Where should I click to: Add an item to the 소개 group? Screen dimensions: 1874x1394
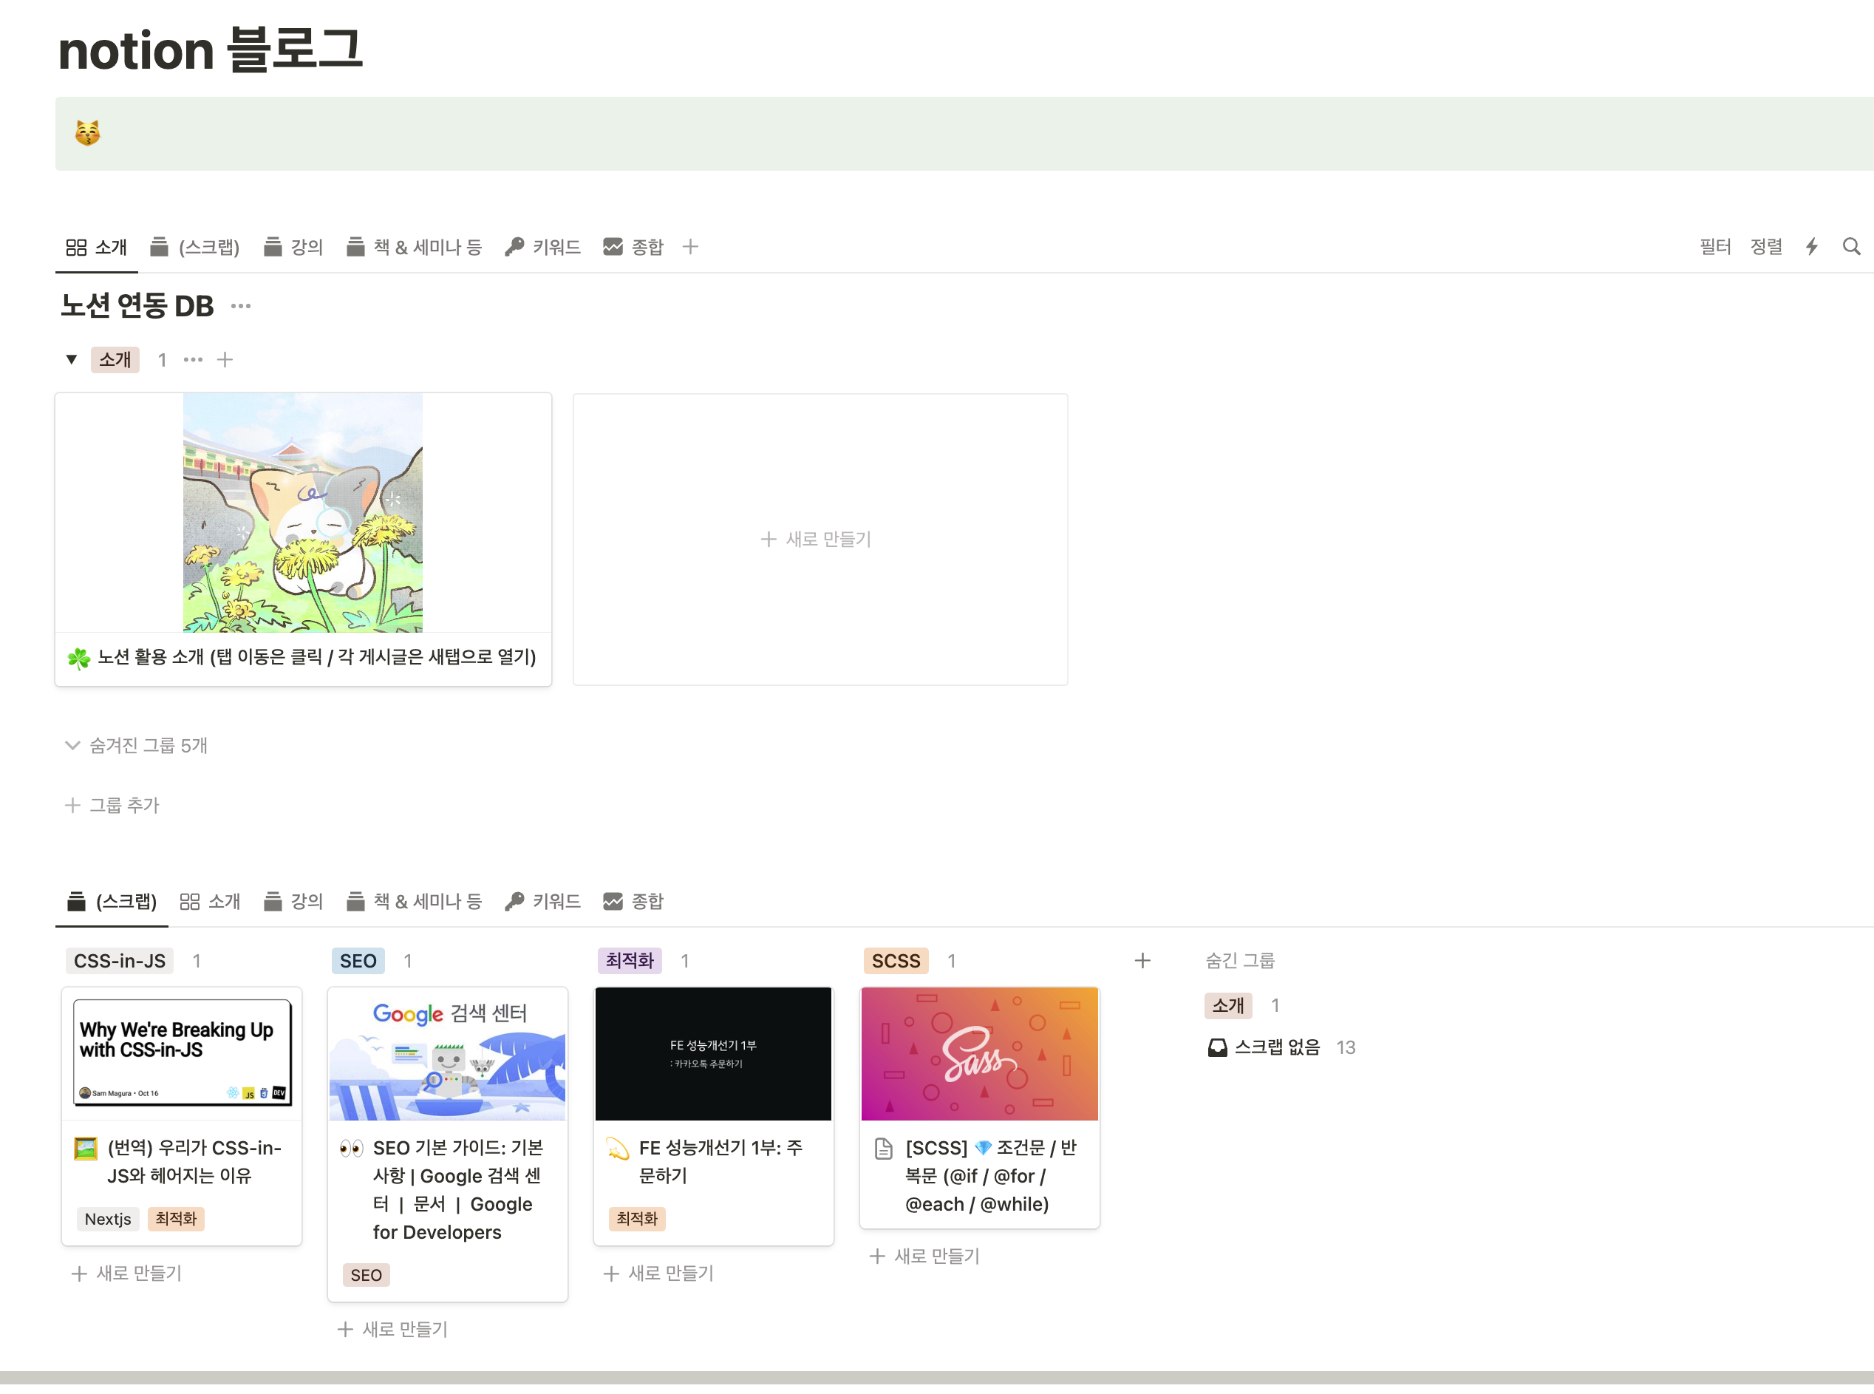(225, 360)
